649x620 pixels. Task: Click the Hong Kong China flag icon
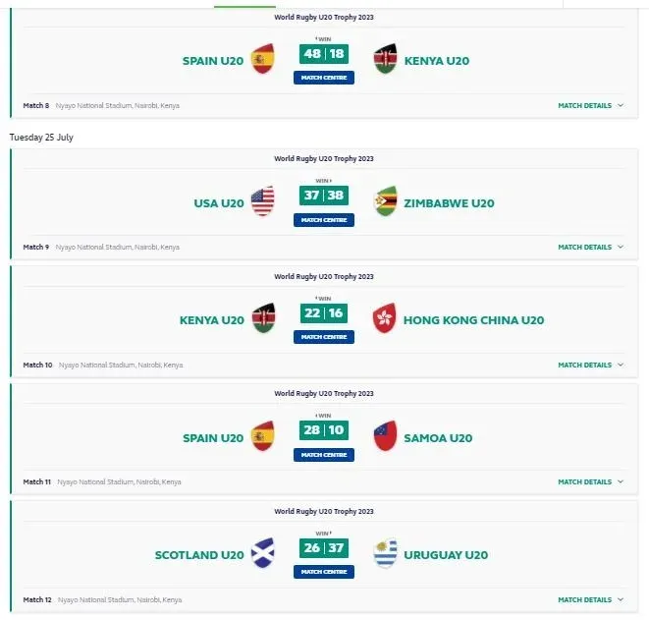pyautogui.click(x=385, y=319)
